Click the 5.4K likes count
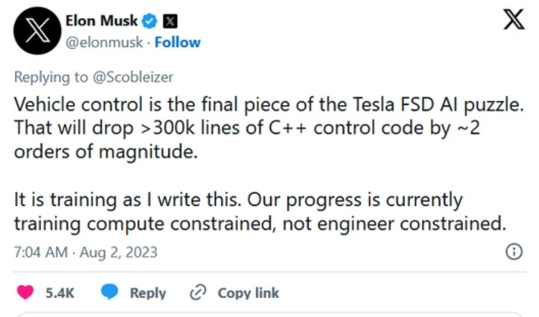Screen dimensions: 539x317 point(60,293)
